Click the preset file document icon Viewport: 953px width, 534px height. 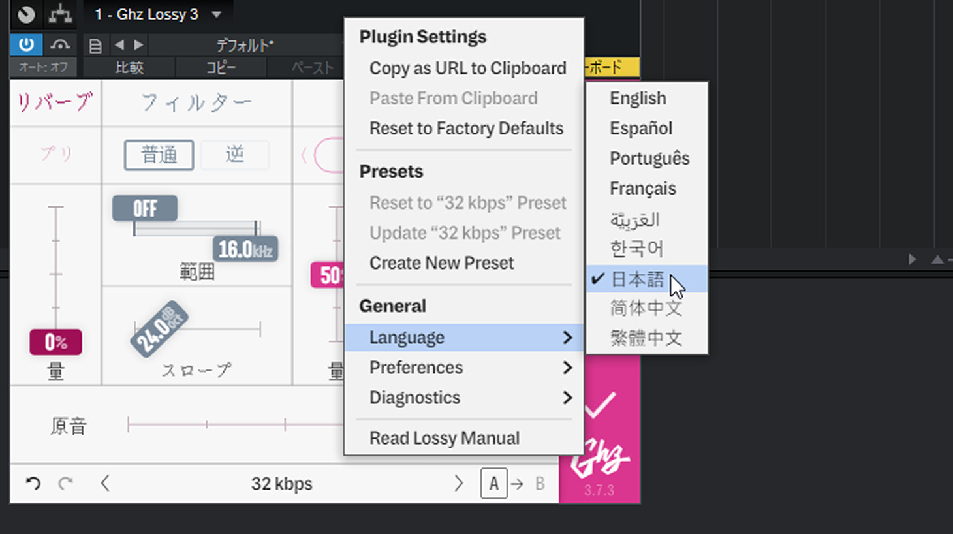(95, 46)
